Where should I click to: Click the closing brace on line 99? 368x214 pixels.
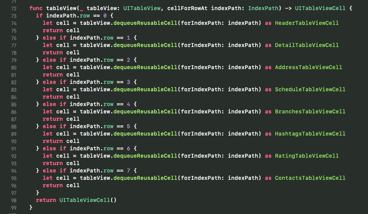[31, 207]
